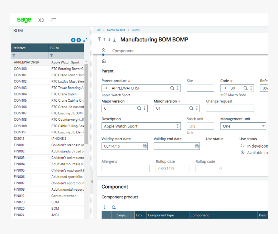Open Description field actions menu dots
The height and width of the screenshot is (234, 278).
coord(178,126)
